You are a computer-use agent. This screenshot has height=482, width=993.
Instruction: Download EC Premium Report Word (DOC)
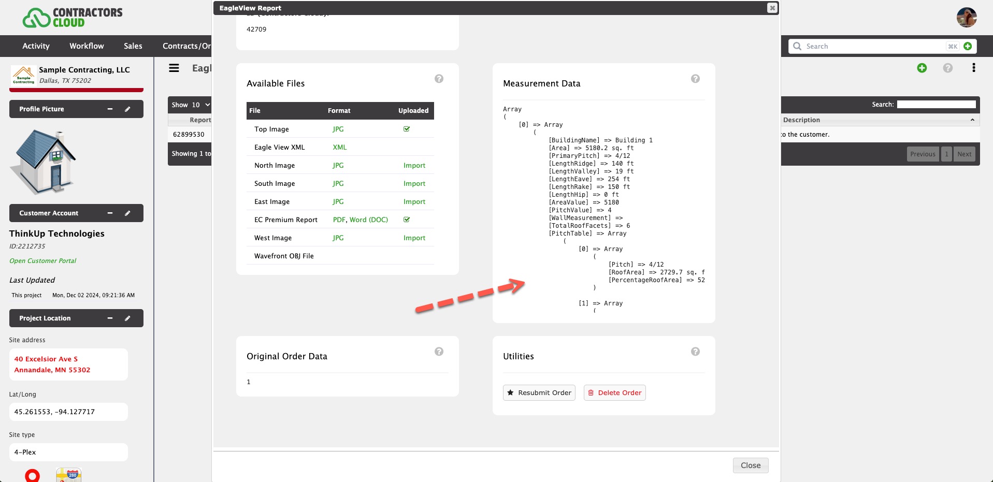(369, 220)
